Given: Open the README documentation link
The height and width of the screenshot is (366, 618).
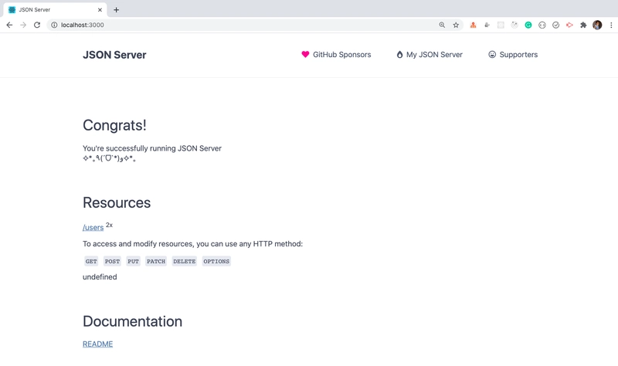Looking at the screenshot, I should pos(98,344).
